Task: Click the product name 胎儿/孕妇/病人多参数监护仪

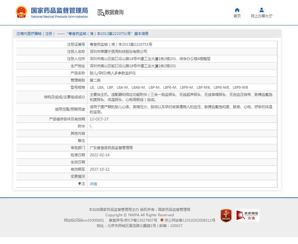Action: coord(113,73)
